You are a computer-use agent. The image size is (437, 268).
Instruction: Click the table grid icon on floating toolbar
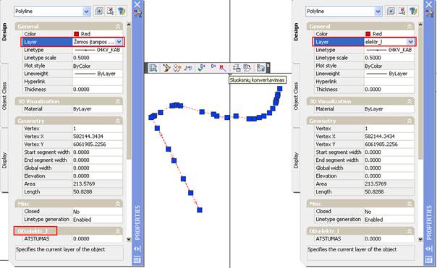pos(153,68)
